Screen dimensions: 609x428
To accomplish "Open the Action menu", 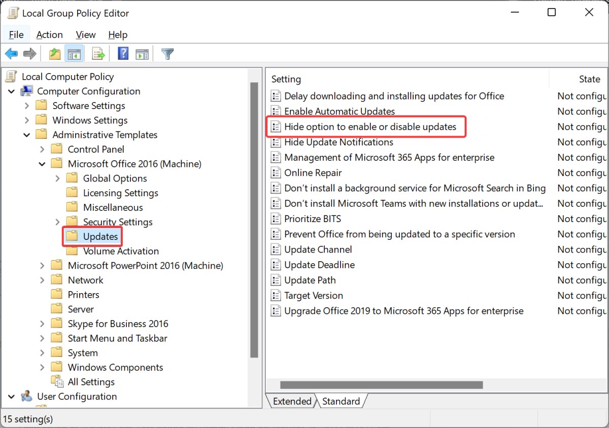I will coord(50,34).
